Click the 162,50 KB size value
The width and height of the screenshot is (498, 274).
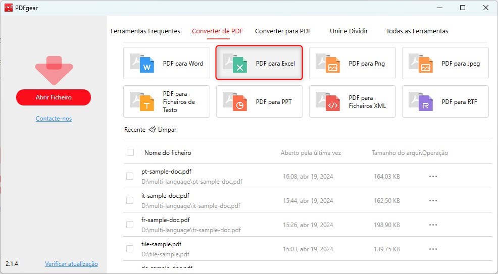pos(386,201)
